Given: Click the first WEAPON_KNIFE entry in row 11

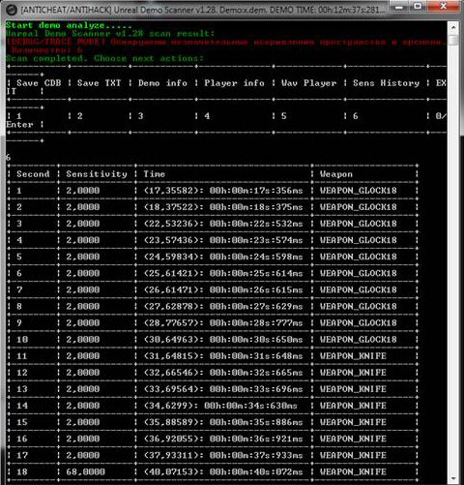Looking at the screenshot, I should point(353,356).
